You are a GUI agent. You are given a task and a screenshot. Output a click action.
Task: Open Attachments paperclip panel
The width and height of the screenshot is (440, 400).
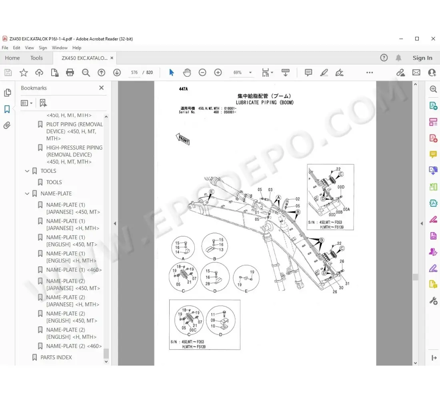pos(7,125)
